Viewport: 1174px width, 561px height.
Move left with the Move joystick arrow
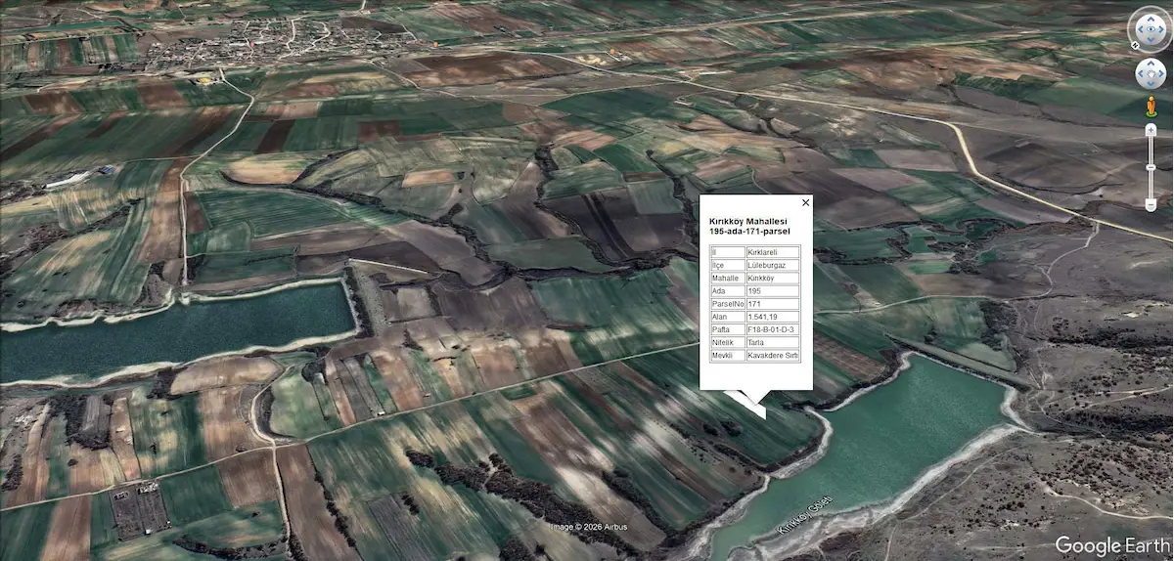point(1141,73)
